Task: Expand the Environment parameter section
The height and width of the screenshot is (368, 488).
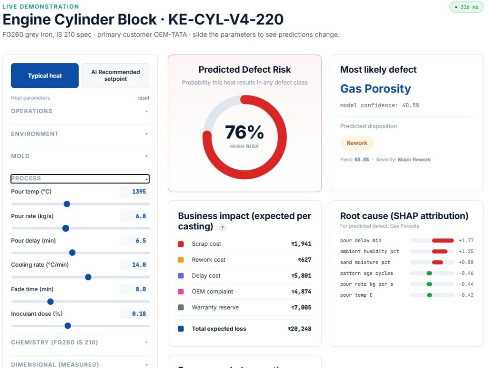Action: click(x=80, y=134)
